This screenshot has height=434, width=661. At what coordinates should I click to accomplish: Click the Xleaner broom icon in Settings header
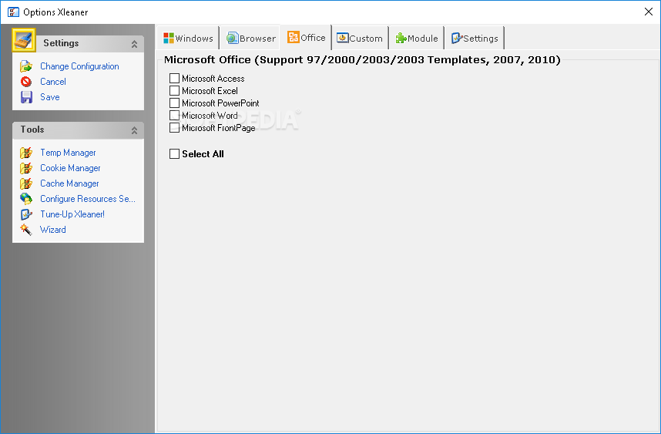pyautogui.click(x=24, y=40)
